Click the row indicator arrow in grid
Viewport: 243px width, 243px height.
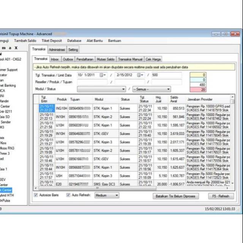(36, 108)
